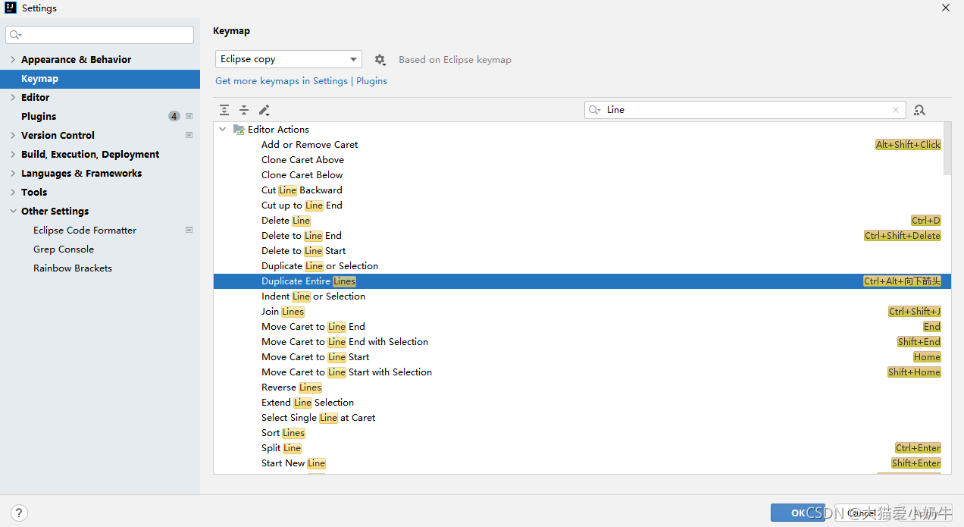The width and height of the screenshot is (964, 527).
Task: Click the Collapse All toolbar icon
Action: 244,110
